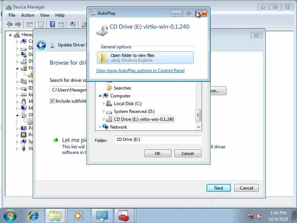Open the View menu
This screenshot has width=297, height=223.
click(45, 15)
